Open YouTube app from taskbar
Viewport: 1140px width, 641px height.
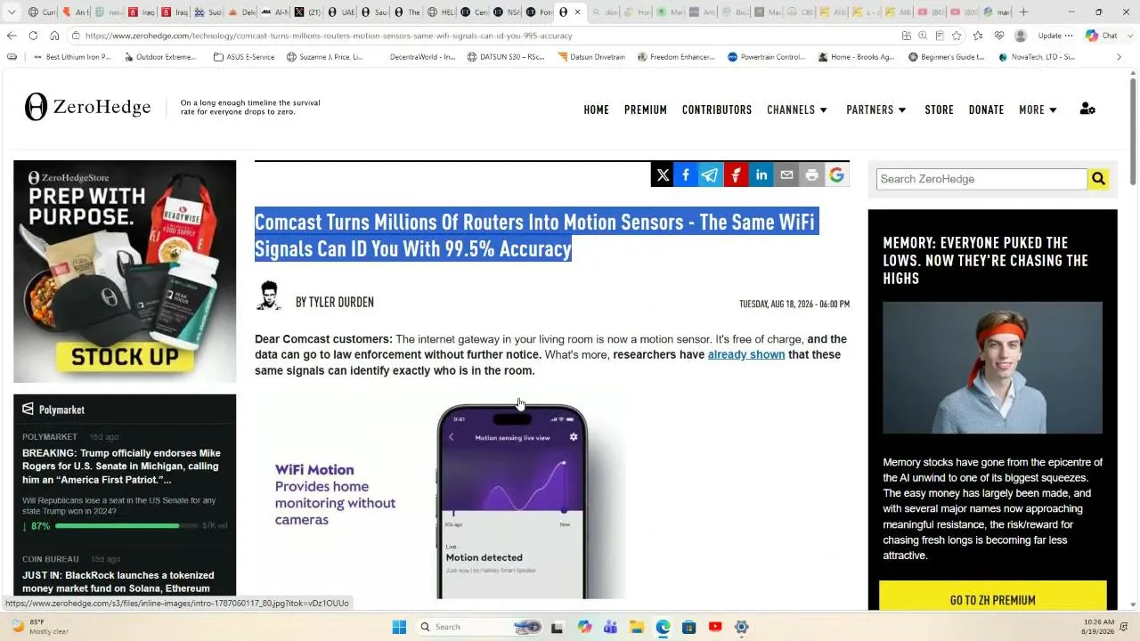point(715,627)
